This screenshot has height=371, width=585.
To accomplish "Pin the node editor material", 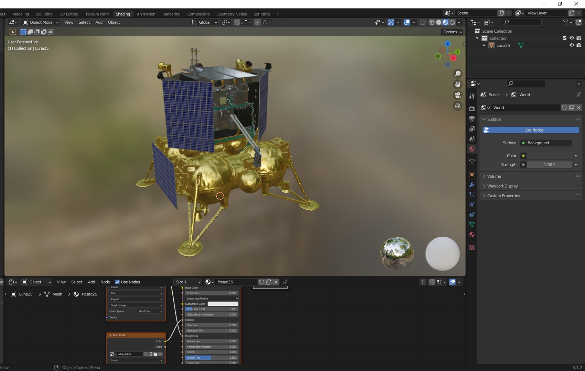I will [x=285, y=282].
